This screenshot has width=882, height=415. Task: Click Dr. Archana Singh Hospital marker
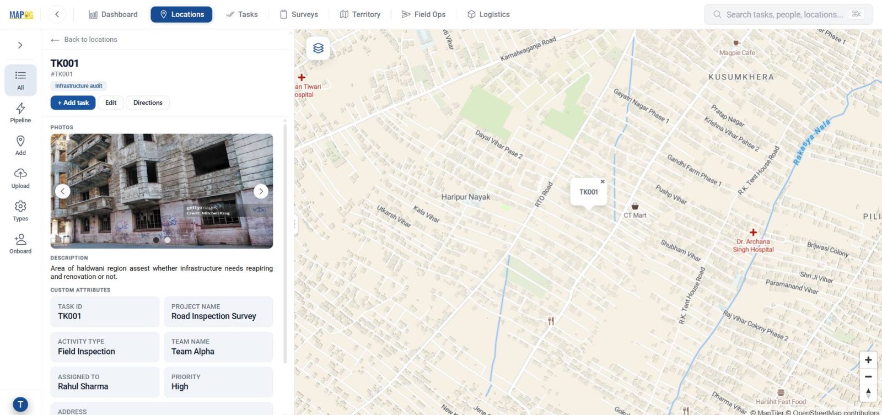click(x=753, y=233)
